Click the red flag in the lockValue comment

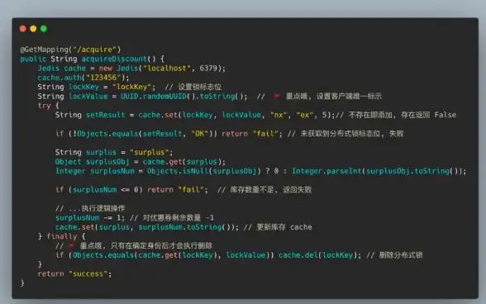[x=277, y=96]
